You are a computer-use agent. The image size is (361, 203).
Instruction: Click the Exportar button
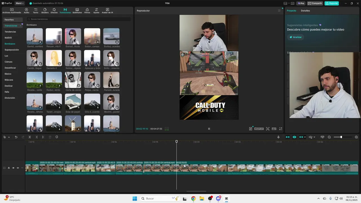(332, 3)
